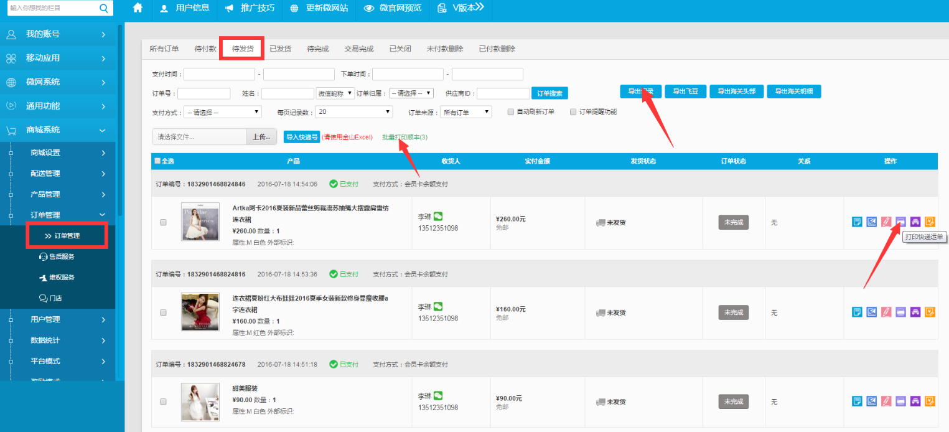The width and height of the screenshot is (949, 432).
Task: Expand 配送管理 submenu
Action: 58,174
